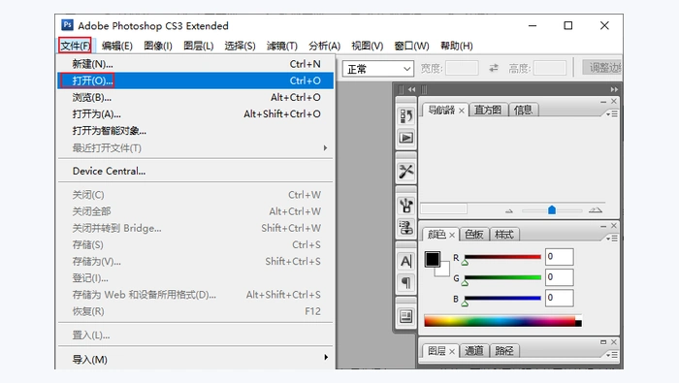Image resolution: width=679 pixels, height=383 pixels.
Task: Click the Photoshop Ps logo in title bar
Action: tap(67, 25)
